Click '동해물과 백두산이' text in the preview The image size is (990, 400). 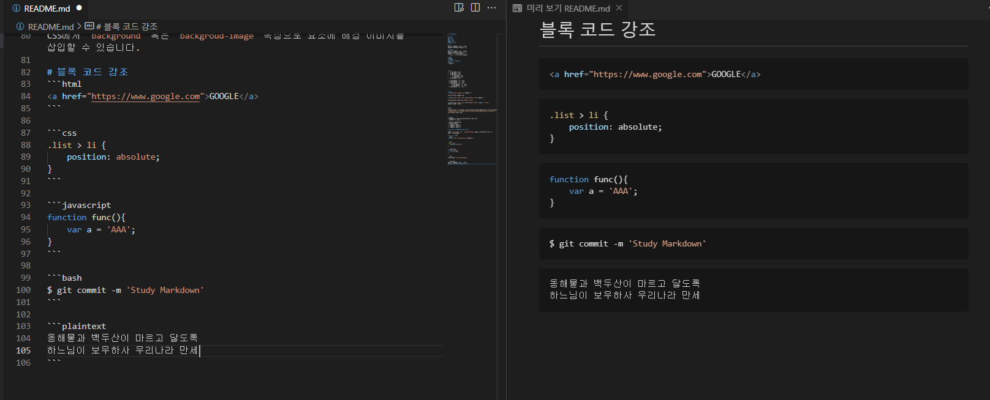coord(625,283)
